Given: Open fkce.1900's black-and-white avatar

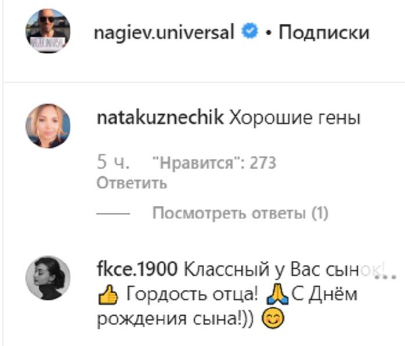Looking at the screenshot, I should (48, 278).
